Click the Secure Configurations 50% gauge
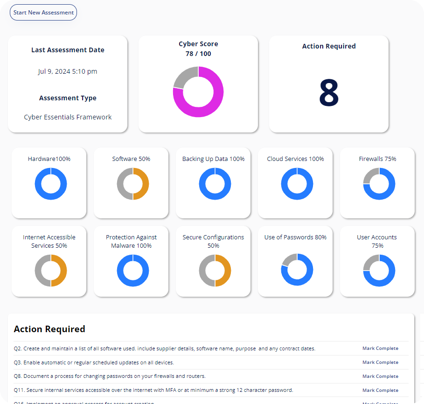Screen dimensions: 424x404 [x=213, y=270]
